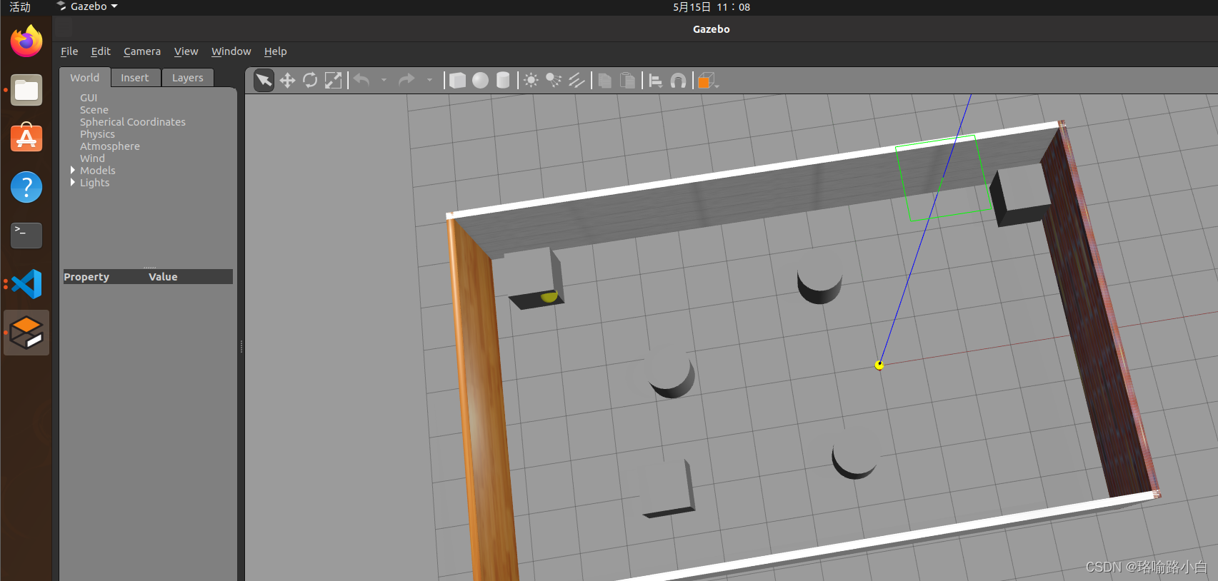
Task: Click the Value column header
Action: coord(163,277)
